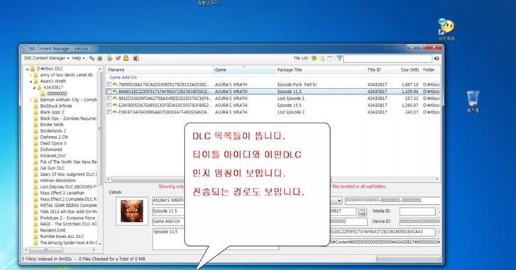
Task: Collapse the Asura's Wrath folder in tree
Action: tap(31, 81)
